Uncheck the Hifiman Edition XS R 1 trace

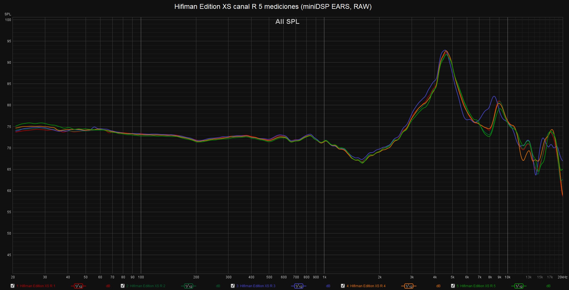pos(13,286)
